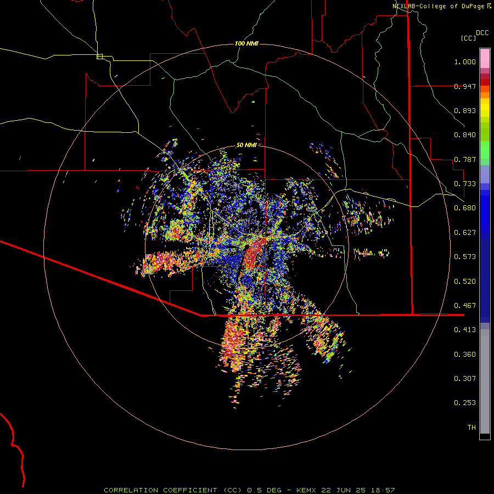This screenshot has width=494, height=494.
Task: Click the bright green color bar segment
Action: pyautogui.click(x=485, y=150)
